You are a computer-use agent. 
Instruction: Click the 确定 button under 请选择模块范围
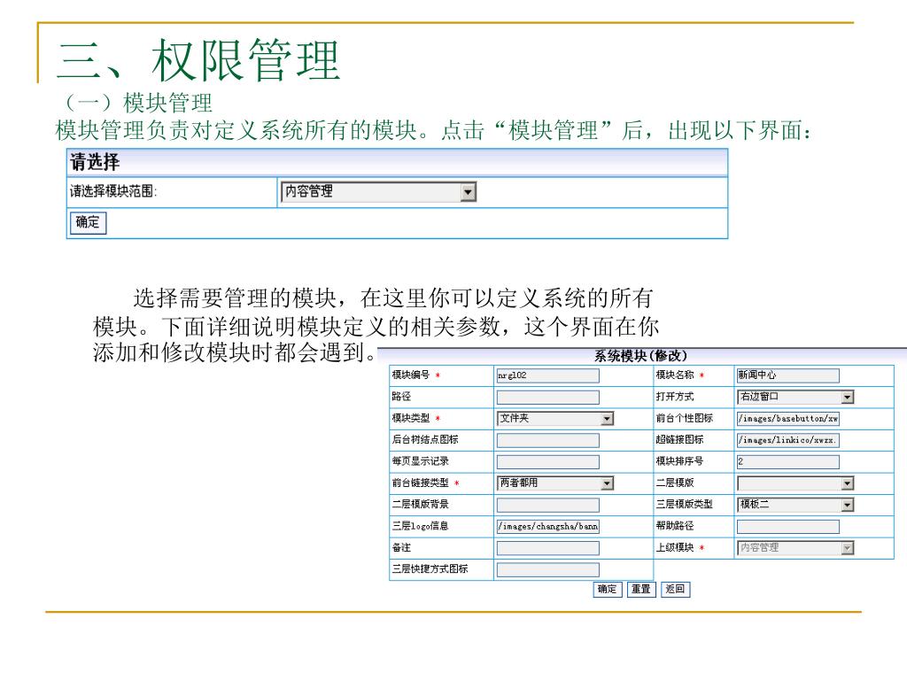[x=88, y=222]
